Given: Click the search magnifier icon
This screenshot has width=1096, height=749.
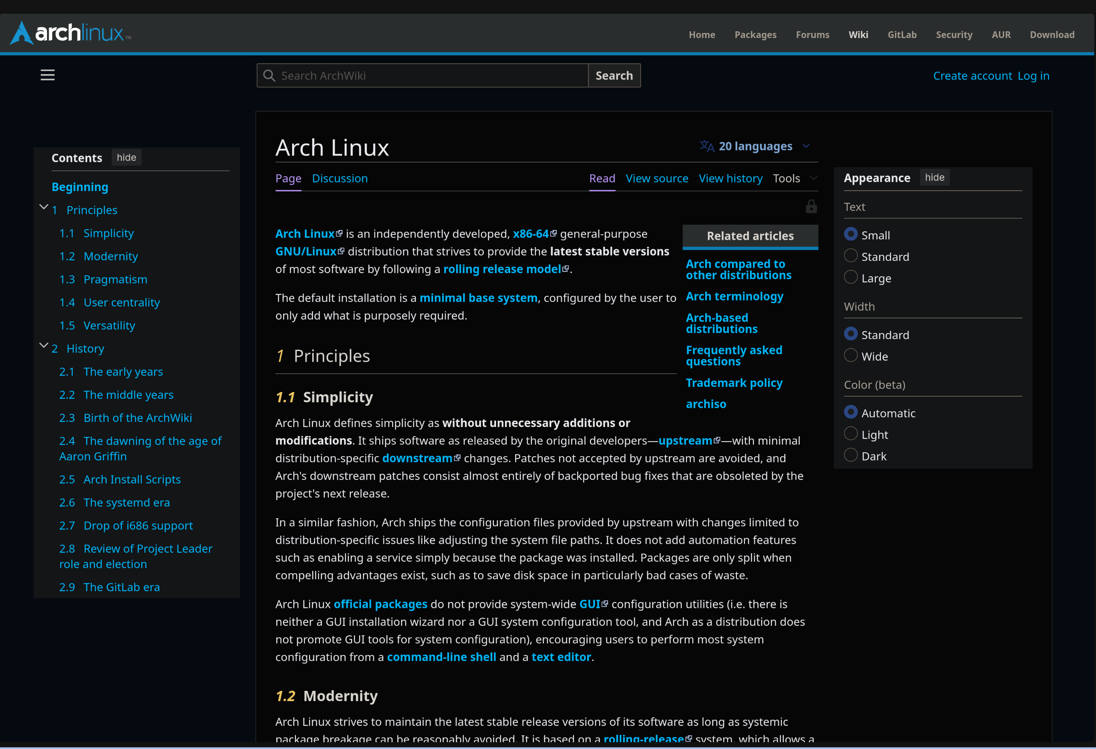Looking at the screenshot, I should pos(269,75).
